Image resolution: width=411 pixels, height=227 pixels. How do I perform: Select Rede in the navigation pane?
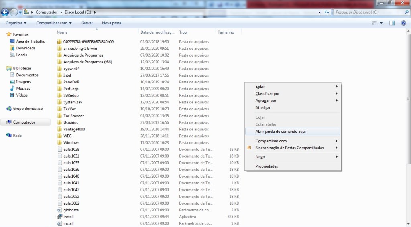click(x=17, y=136)
